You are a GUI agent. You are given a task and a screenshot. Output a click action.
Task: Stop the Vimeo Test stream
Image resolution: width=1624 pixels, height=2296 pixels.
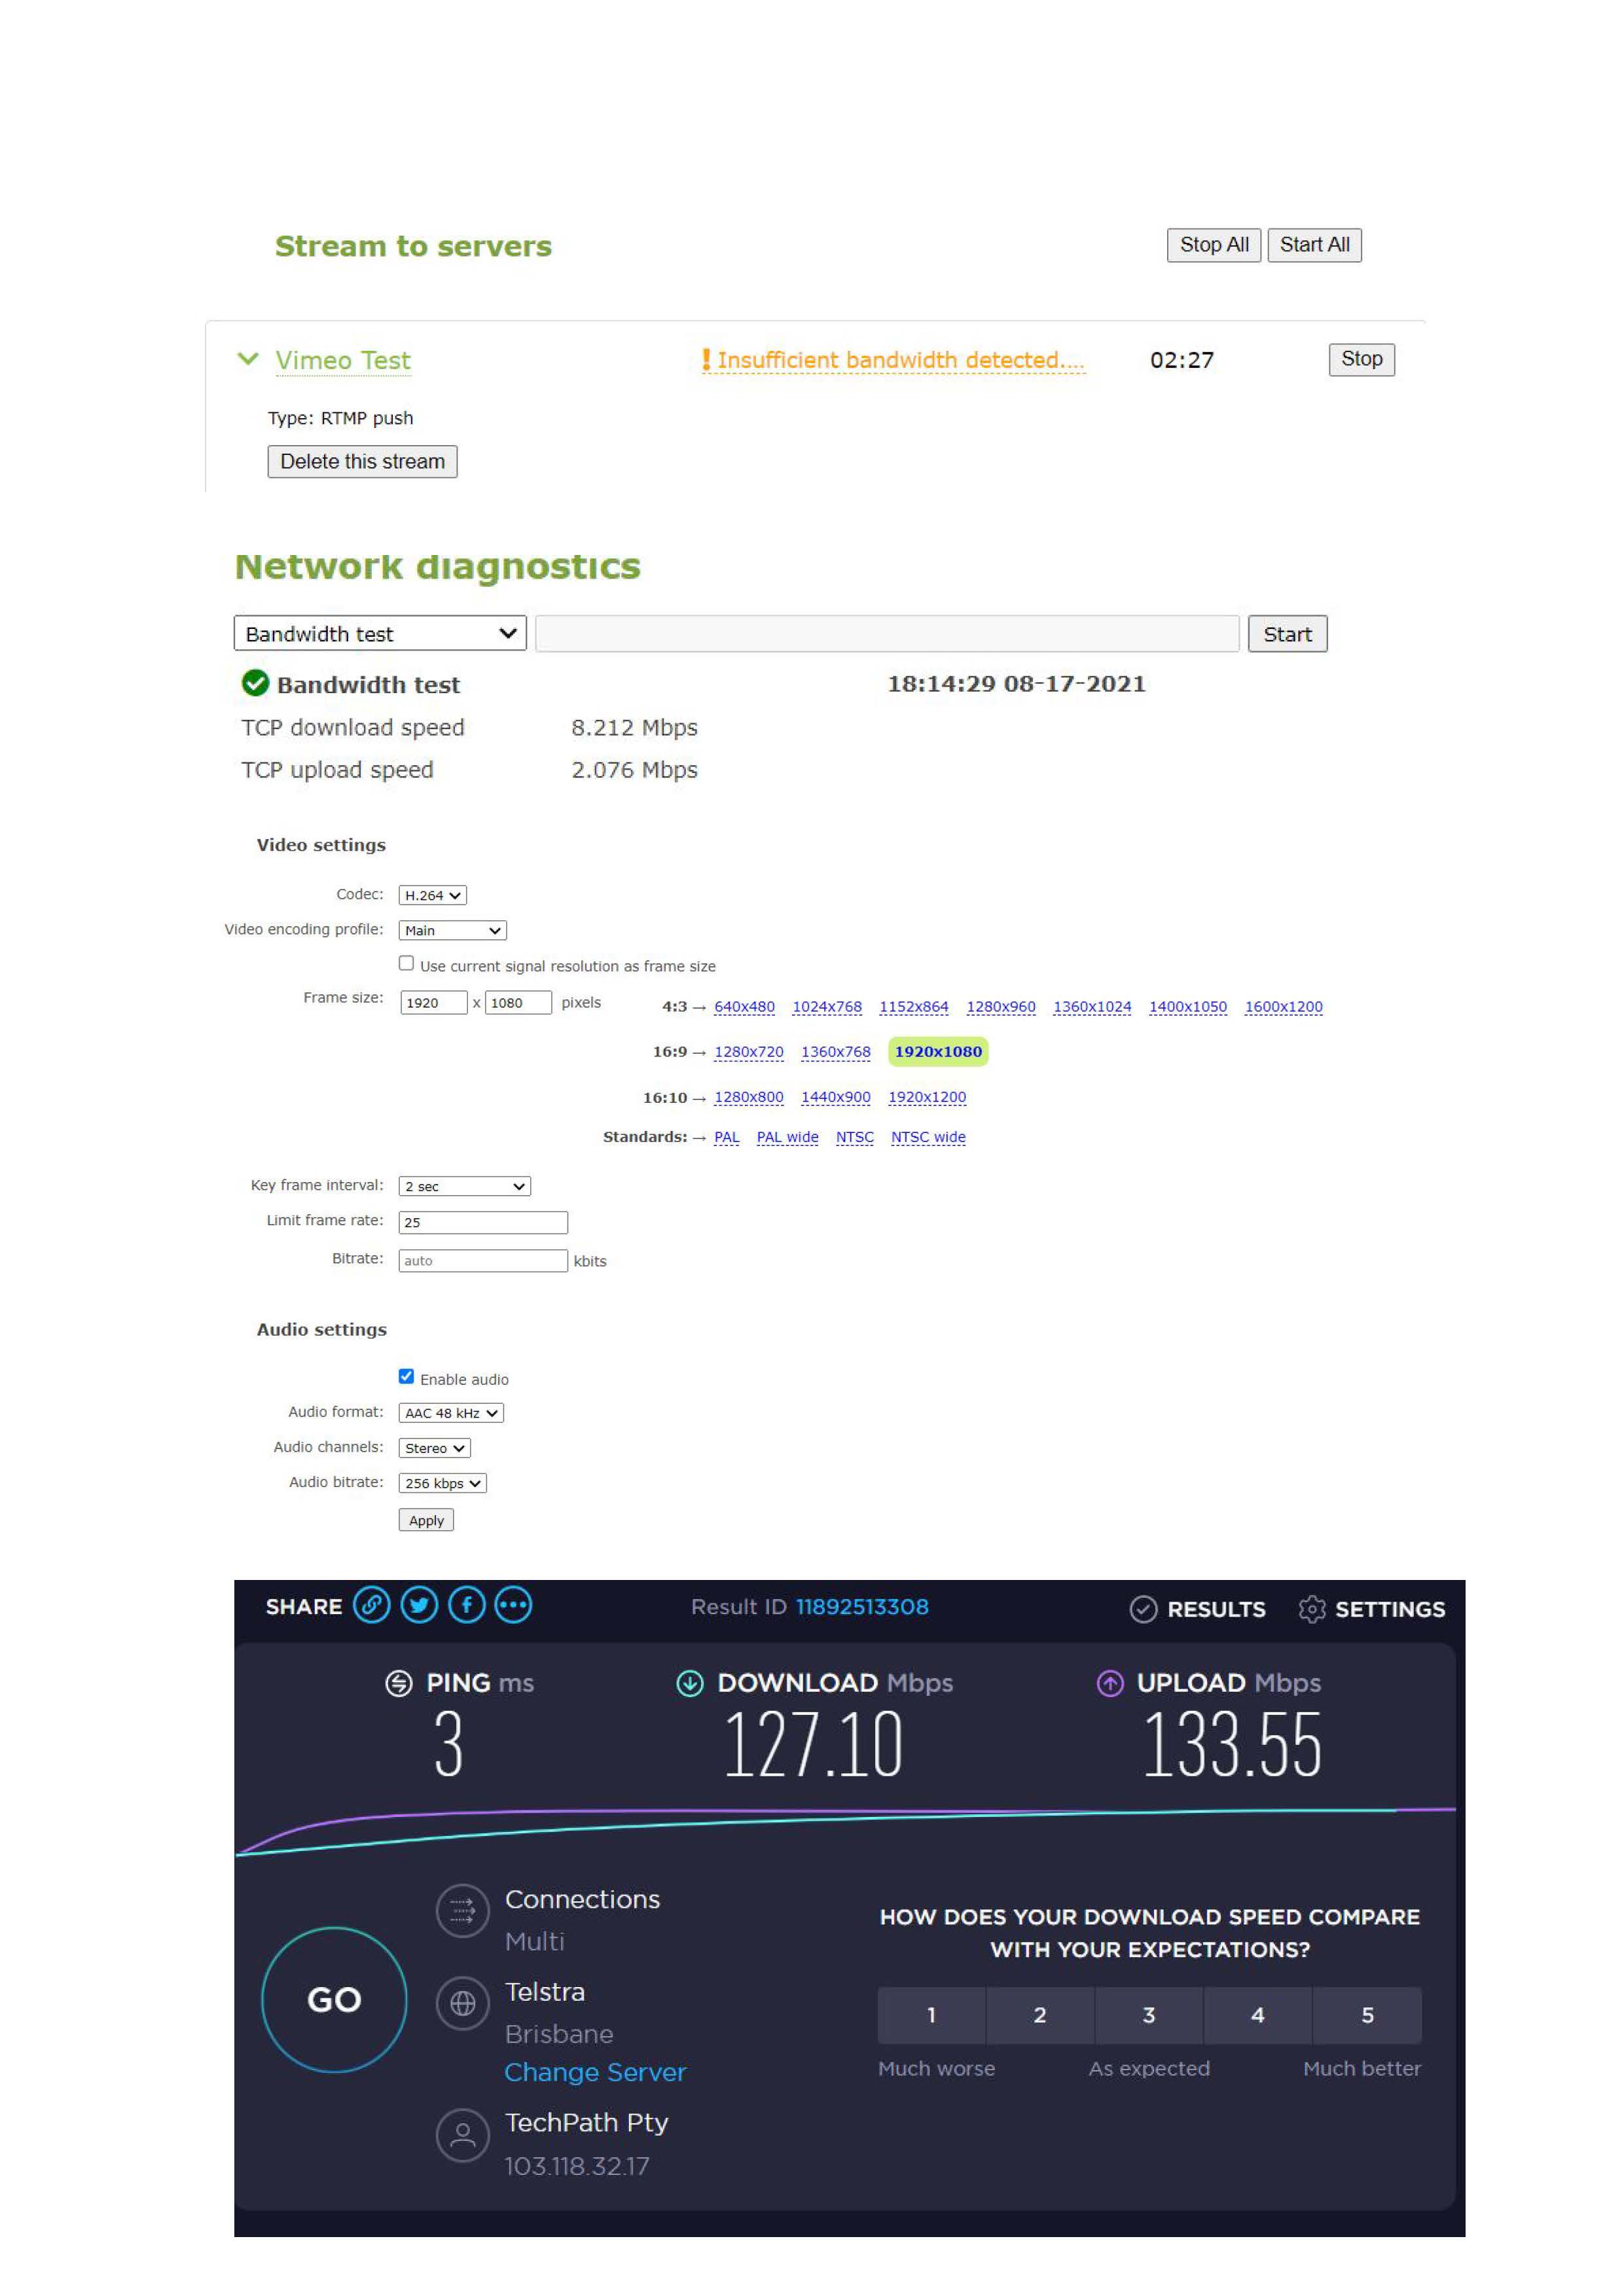point(1361,359)
